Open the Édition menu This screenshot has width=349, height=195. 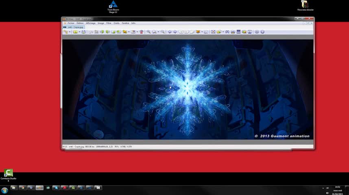coord(80,23)
